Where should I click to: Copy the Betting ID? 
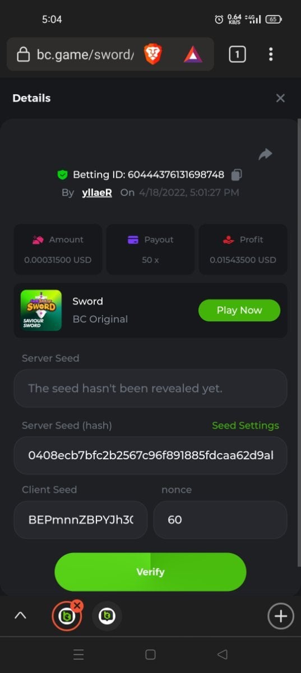coord(237,174)
